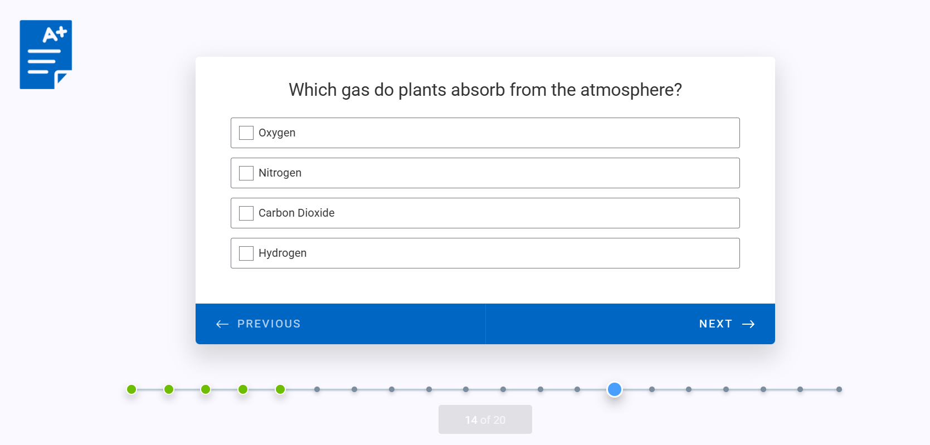Jump to question 19 gray progress dot
This screenshot has width=930, height=445.
click(x=800, y=389)
